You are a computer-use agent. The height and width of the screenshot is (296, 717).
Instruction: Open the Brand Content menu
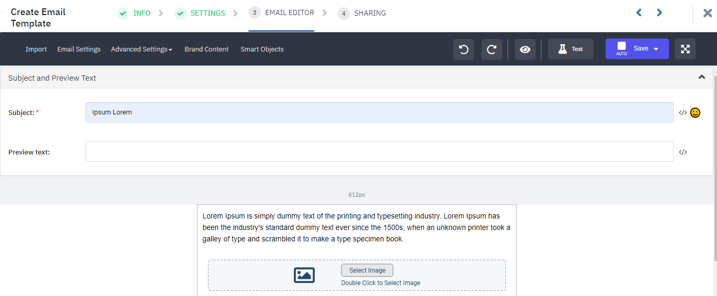click(x=206, y=49)
